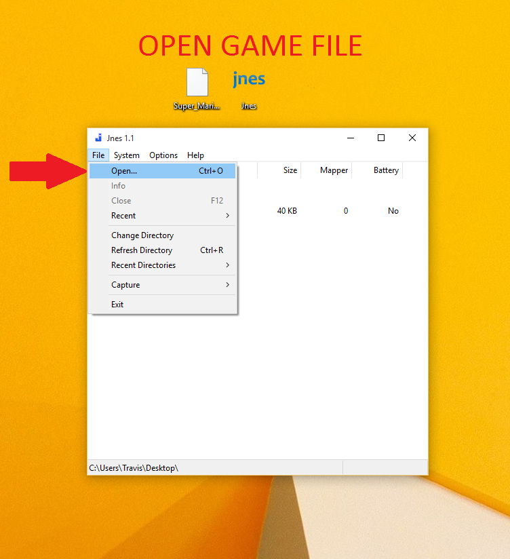Sort list by the Mapper column header
This screenshot has width=510, height=559.
326,170
